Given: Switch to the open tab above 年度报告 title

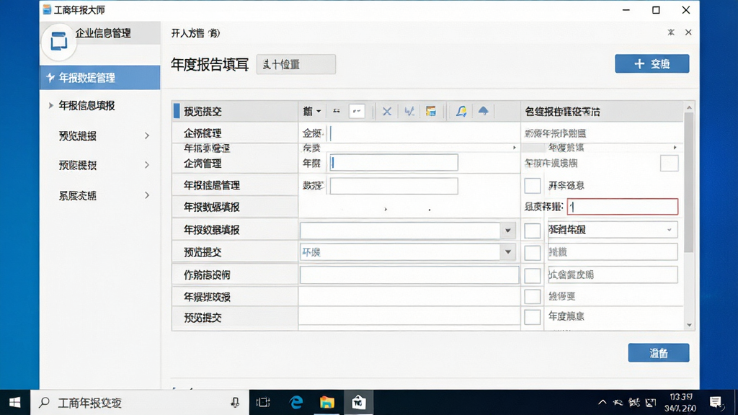Looking at the screenshot, I should point(195,33).
